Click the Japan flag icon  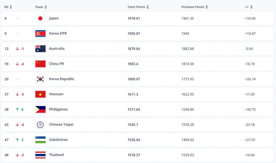click(x=40, y=18)
